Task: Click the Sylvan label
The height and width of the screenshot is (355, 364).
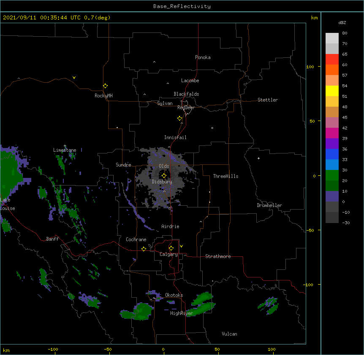Action: tap(165, 103)
